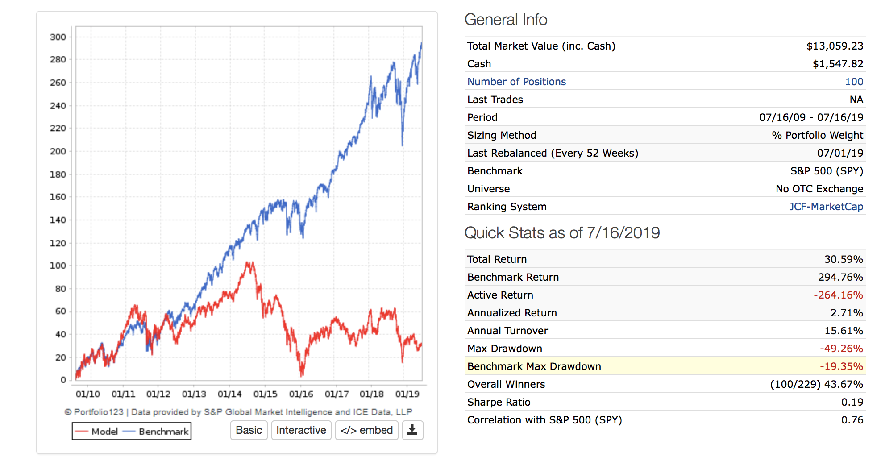Image resolution: width=881 pixels, height=465 pixels.
Task: Click the download chart icon
Action: click(412, 430)
